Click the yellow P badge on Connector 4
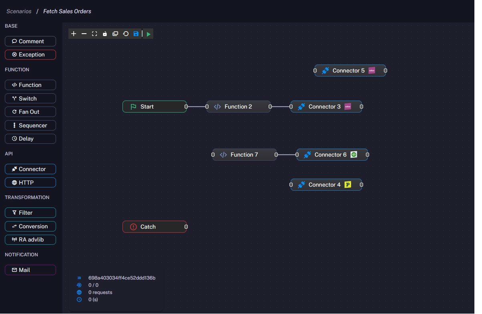482x314 pixels. coord(348,185)
